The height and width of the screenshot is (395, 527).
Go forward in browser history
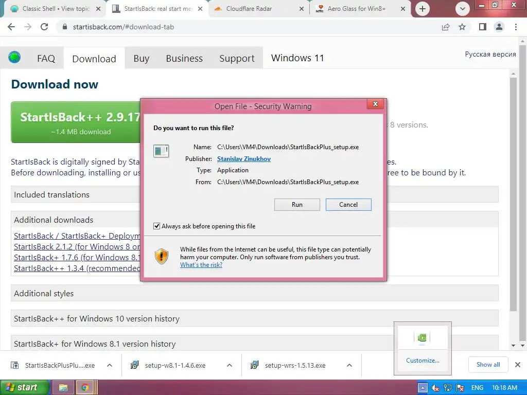(x=28, y=27)
